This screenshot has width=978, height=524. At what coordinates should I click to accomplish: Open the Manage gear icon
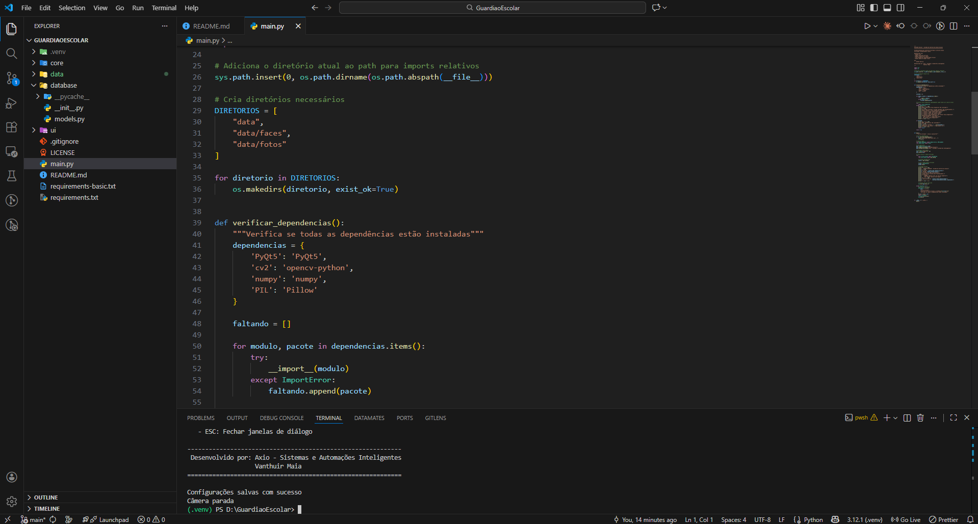(11, 502)
